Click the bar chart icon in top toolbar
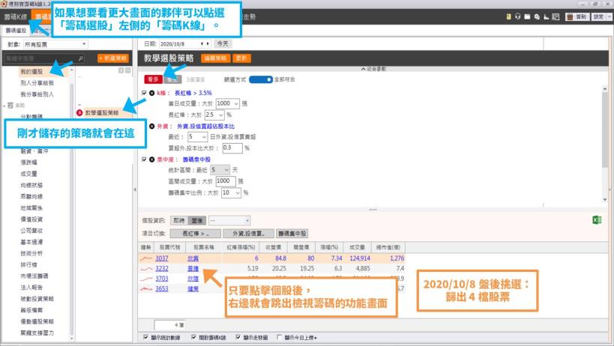Image resolution: width=614 pixels, height=346 pixels. [x=547, y=16]
